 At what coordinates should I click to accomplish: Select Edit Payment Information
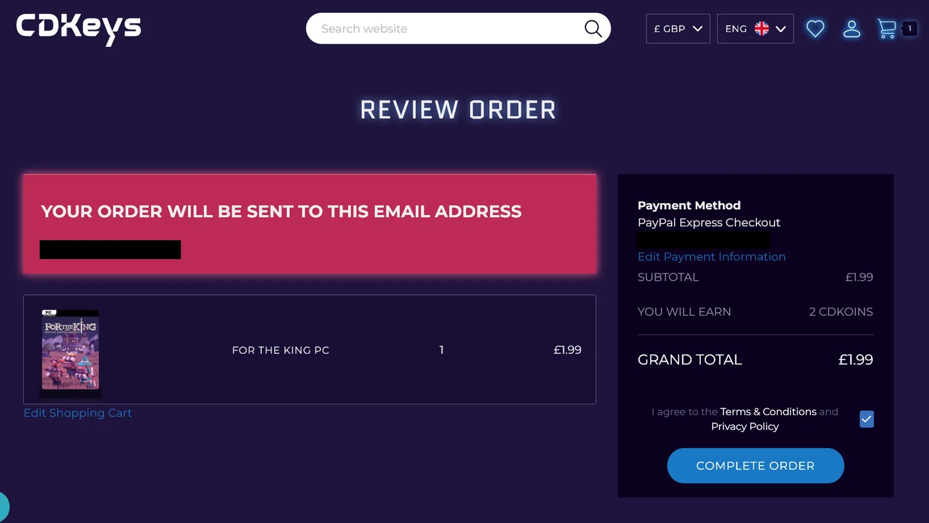click(x=711, y=257)
